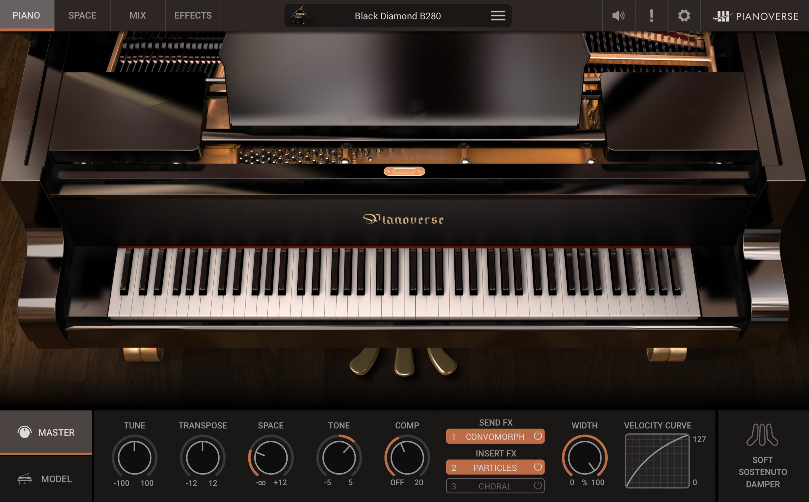
Task: Click the exclamation alert icon
Action: [651, 15]
